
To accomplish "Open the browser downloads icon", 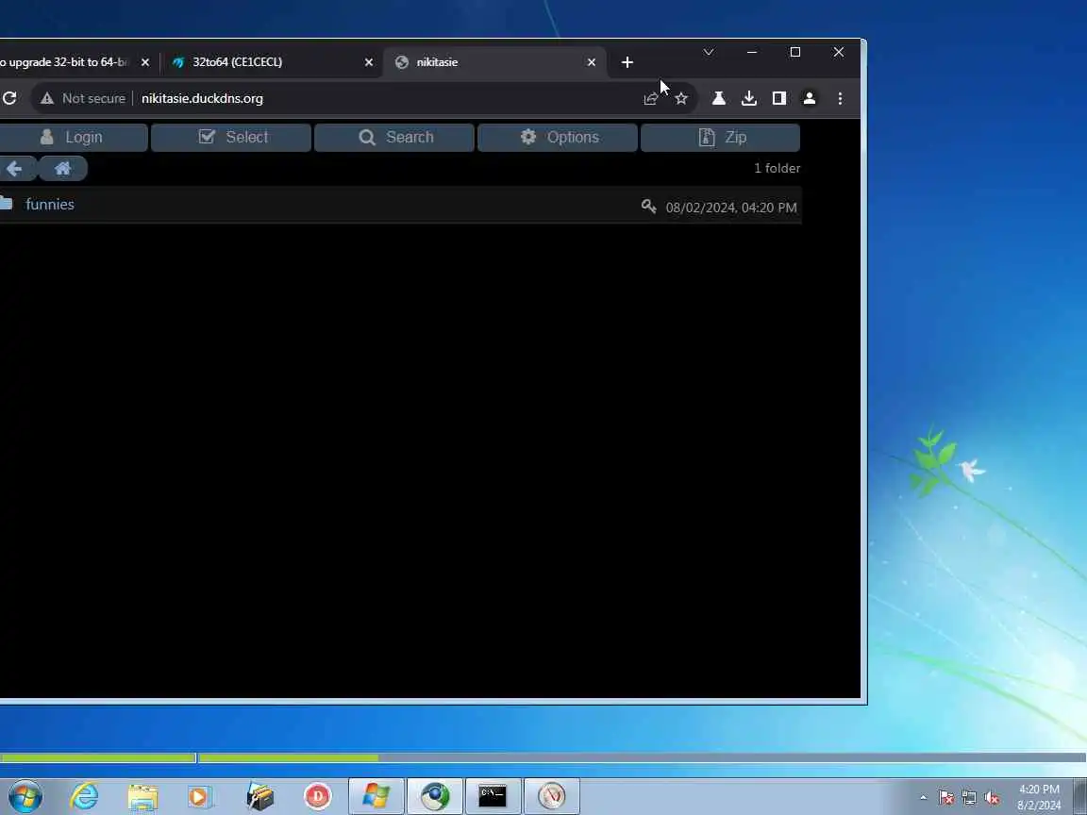I will [748, 98].
